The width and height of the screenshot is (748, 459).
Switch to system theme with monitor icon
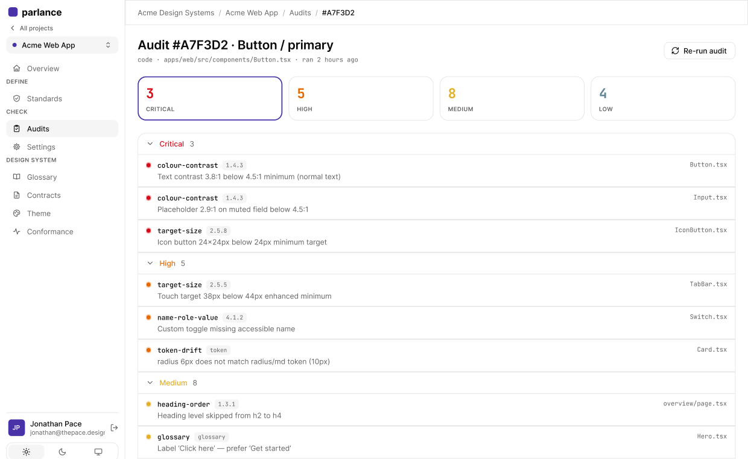tap(98, 452)
